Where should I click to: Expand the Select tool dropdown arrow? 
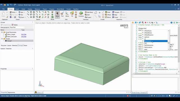click(57, 18)
